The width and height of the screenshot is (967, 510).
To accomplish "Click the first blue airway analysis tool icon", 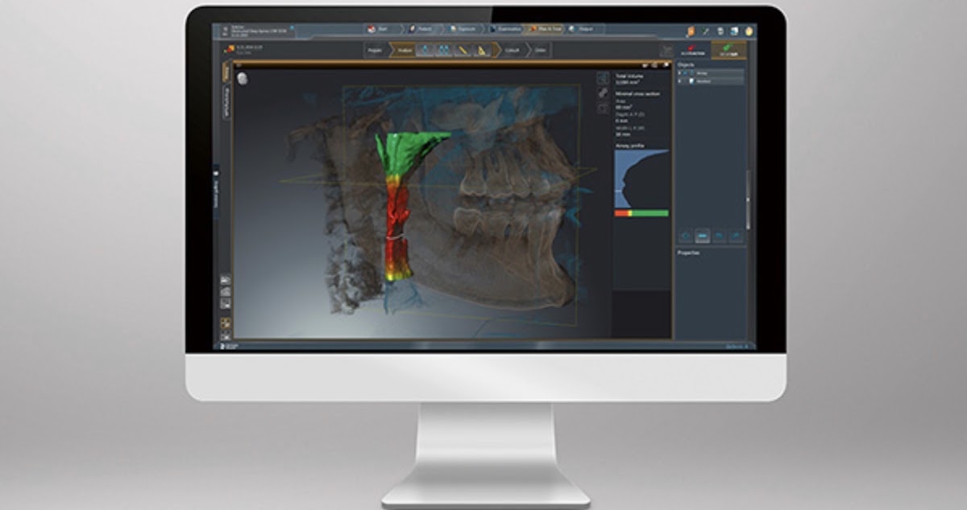I will click(425, 51).
